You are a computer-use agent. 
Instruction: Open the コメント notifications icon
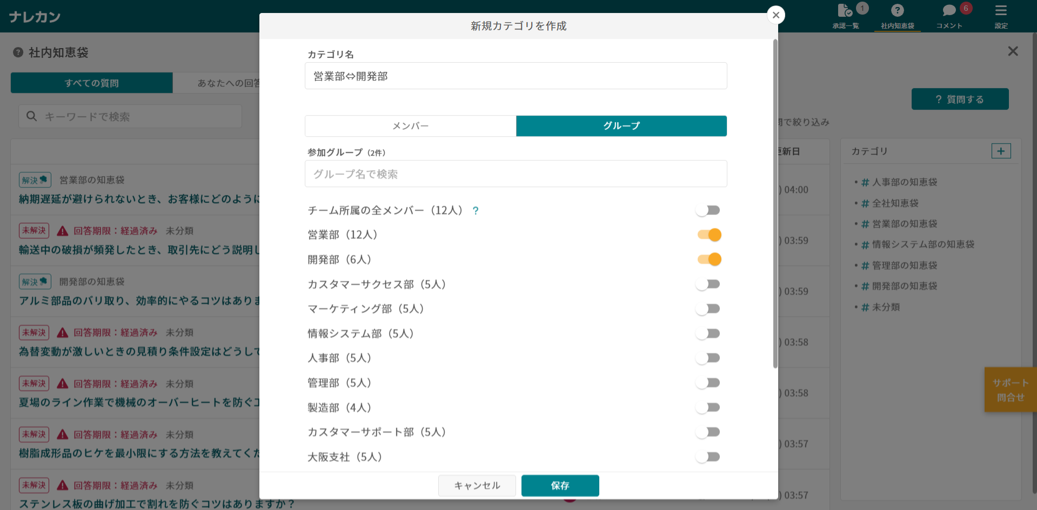pos(948,11)
